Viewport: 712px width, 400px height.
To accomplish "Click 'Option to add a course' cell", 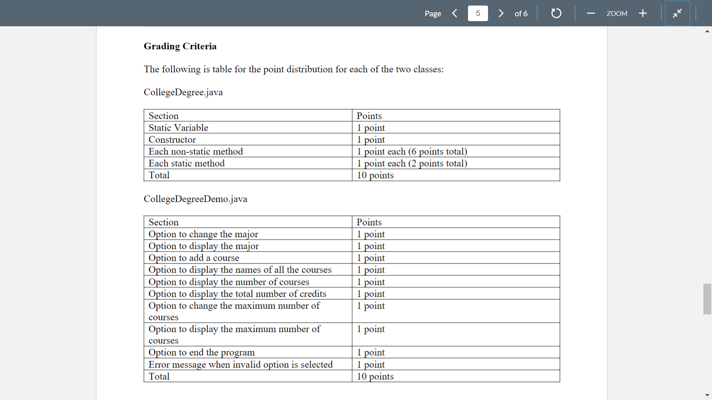I will [194, 258].
